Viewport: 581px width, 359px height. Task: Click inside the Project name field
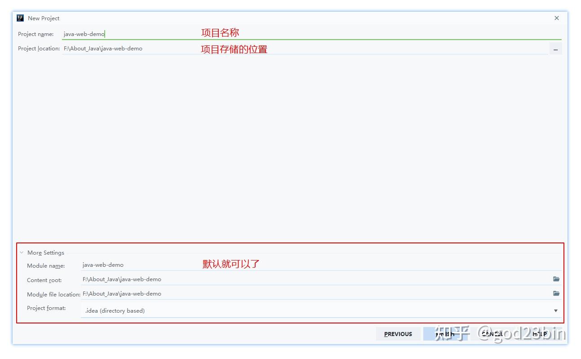click(x=135, y=34)
